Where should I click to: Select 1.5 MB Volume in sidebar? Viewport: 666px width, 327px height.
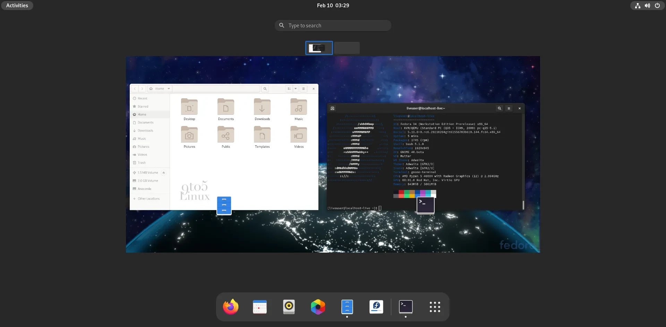click(x=148, y=173)
